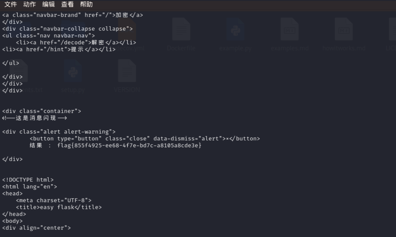Open the 查看 menu
The width and height of the screenshot is (396, 237).
(67, 4)
